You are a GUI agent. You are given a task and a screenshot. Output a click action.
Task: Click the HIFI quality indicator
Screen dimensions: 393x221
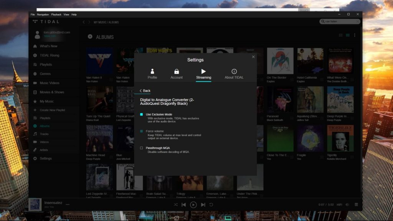click(x=339, y=205)
